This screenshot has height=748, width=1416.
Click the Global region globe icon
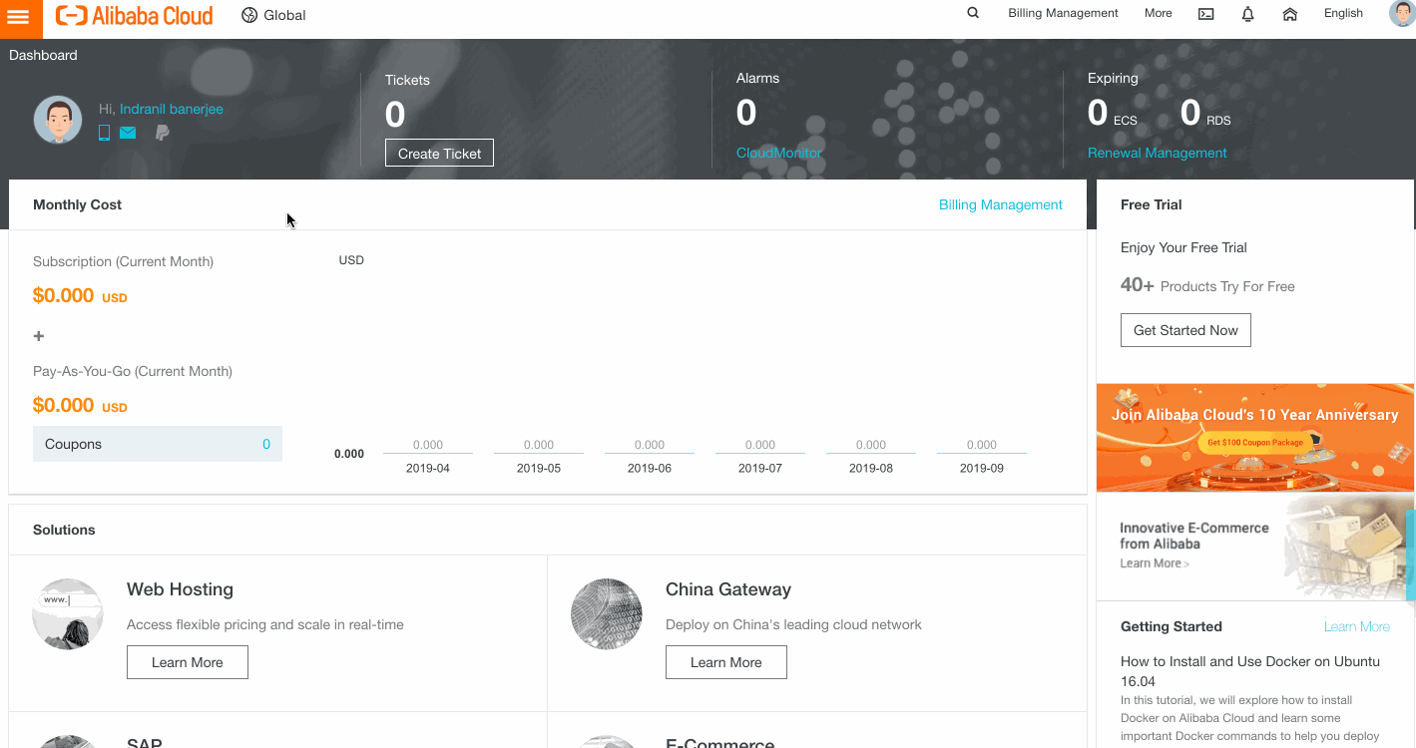[x=249, y=15]
